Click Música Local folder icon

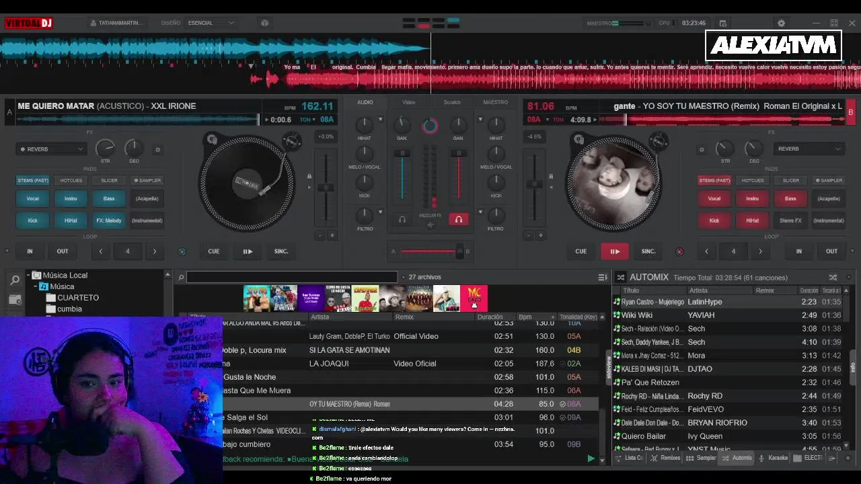(37, 275)
